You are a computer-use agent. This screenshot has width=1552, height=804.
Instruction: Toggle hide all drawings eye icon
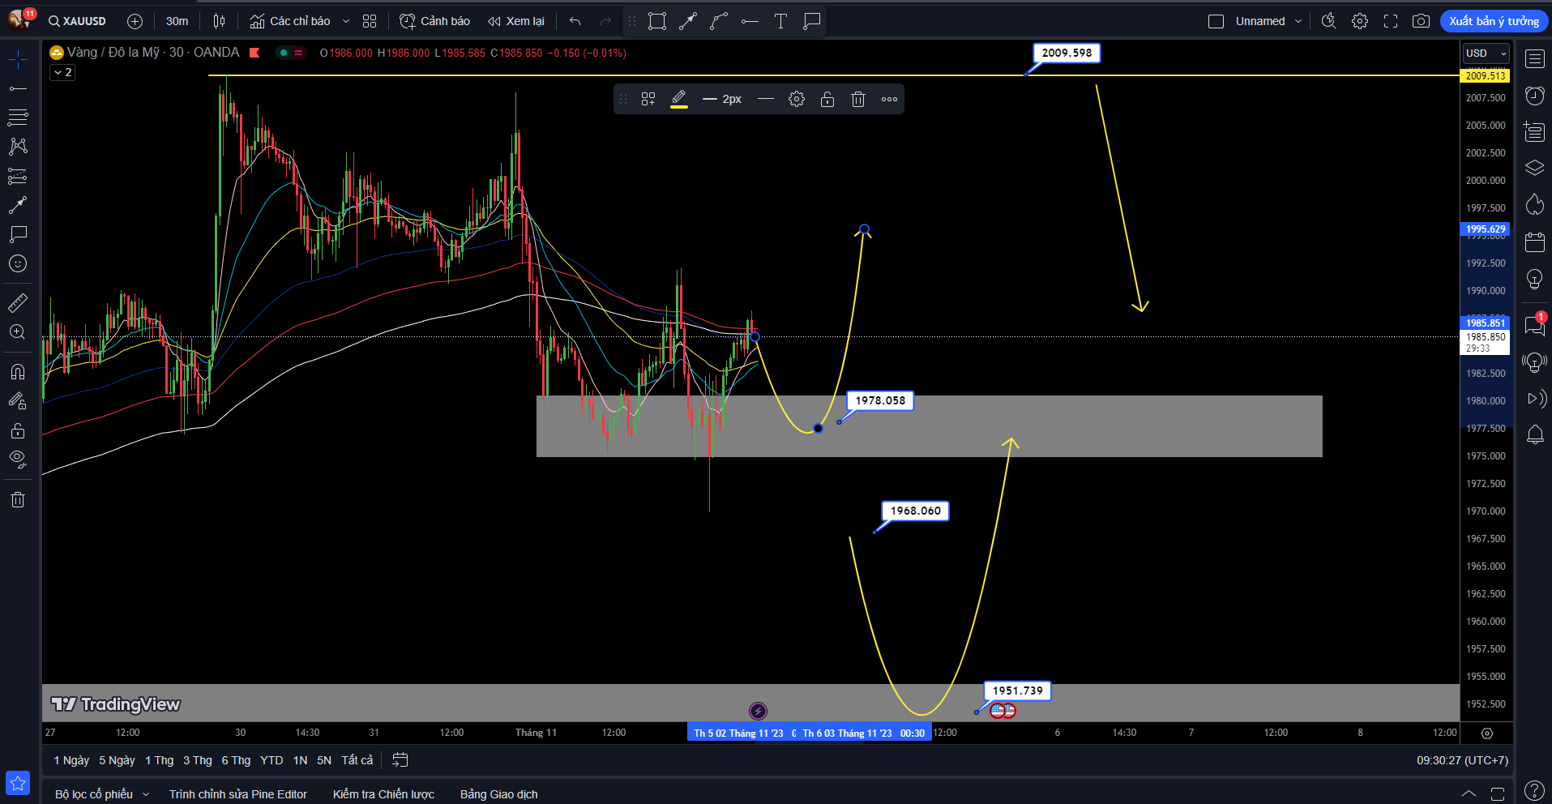point(18,460)
